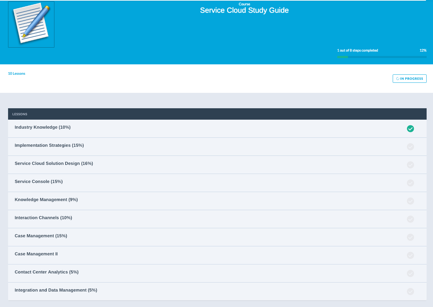The width and height of the screenshot is (433, 307).
Task: Click the status circle for Case Management (15%)
Action: 410,237
